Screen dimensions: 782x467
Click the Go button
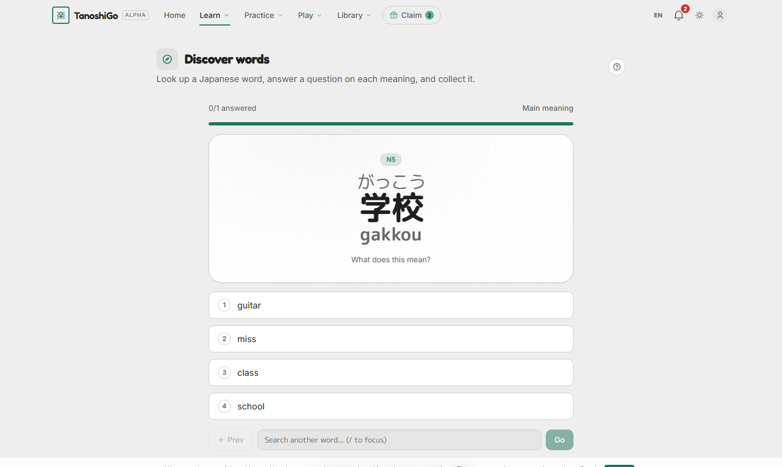559,440
